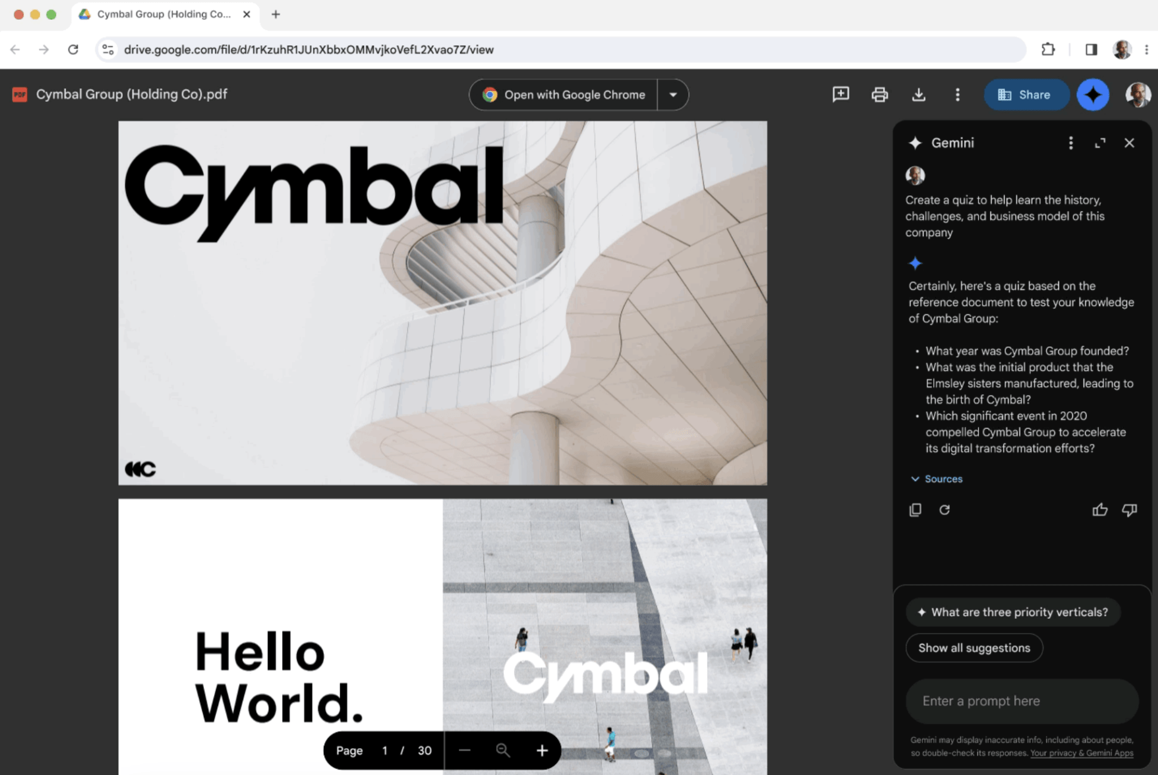Screen dimensions: 1158x775
Task: Open dropdown arrow beside Open with Google Chrome
Action: (673, 94)
